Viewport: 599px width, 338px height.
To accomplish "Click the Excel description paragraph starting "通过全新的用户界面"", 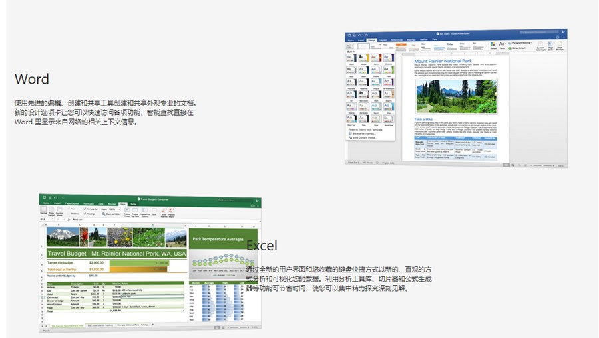I will pyautogui.click(x=339, y=278).
